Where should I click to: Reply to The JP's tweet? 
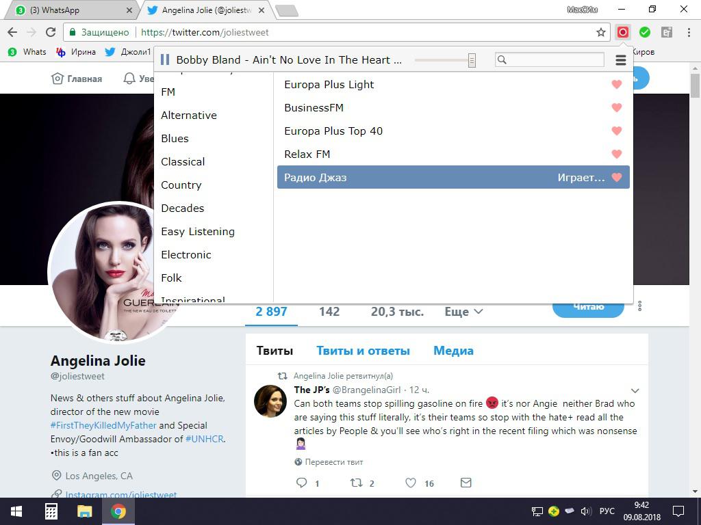pyautogui.click(x=302, y=483)
